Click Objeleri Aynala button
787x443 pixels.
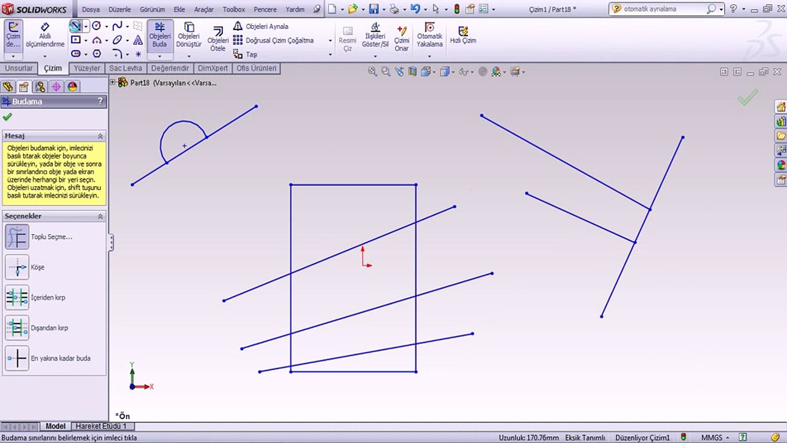click(x=260, y=26)
